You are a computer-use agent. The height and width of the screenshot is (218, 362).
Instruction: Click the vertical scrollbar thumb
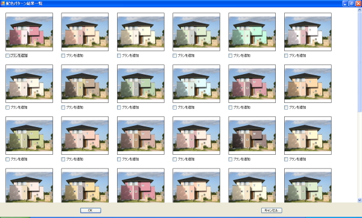[360, 62]
